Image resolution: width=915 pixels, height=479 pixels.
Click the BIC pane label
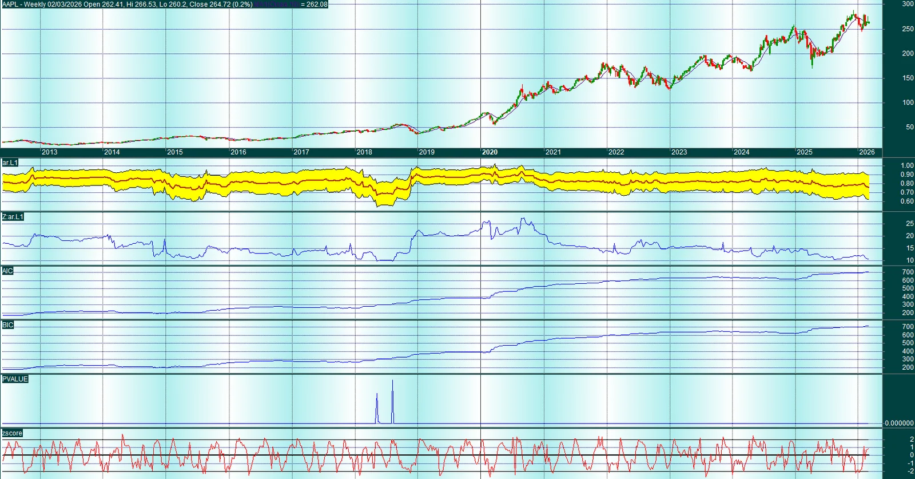(7, 325)
